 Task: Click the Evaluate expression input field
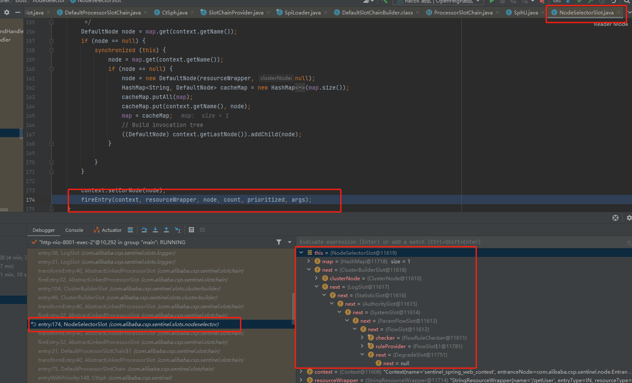[x=461, y=242]
